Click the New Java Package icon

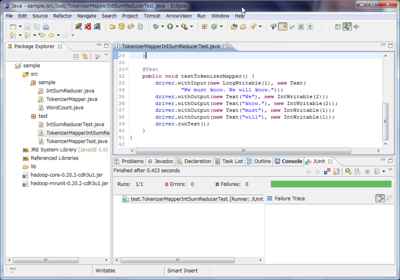coord(204,26)
